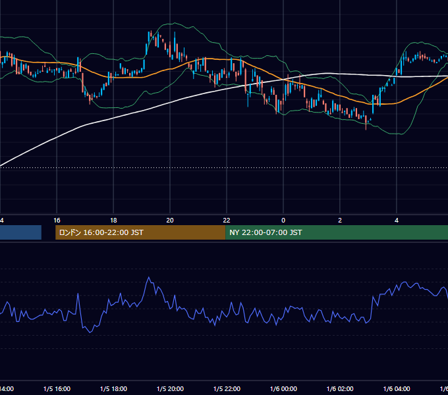Click the '1/6 04:00' date label
This screenshot has width=448, height=395.
(397, 388)
